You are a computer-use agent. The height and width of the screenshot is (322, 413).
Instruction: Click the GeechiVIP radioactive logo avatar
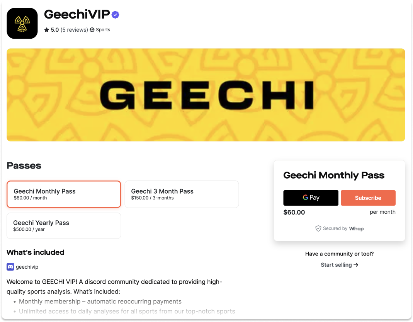pyautogui.click(x=22, y=23)
